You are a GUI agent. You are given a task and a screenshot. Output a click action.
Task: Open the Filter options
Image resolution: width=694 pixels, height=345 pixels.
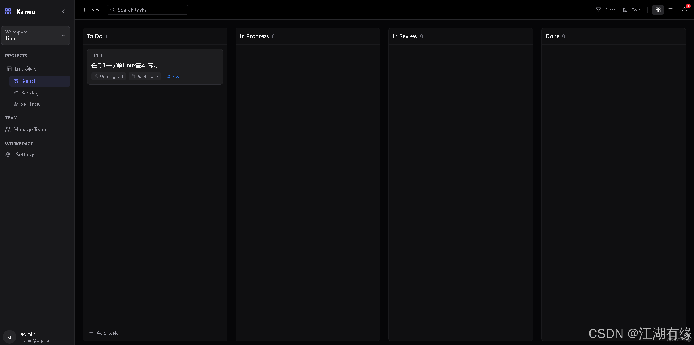click(x=606, y=10)
